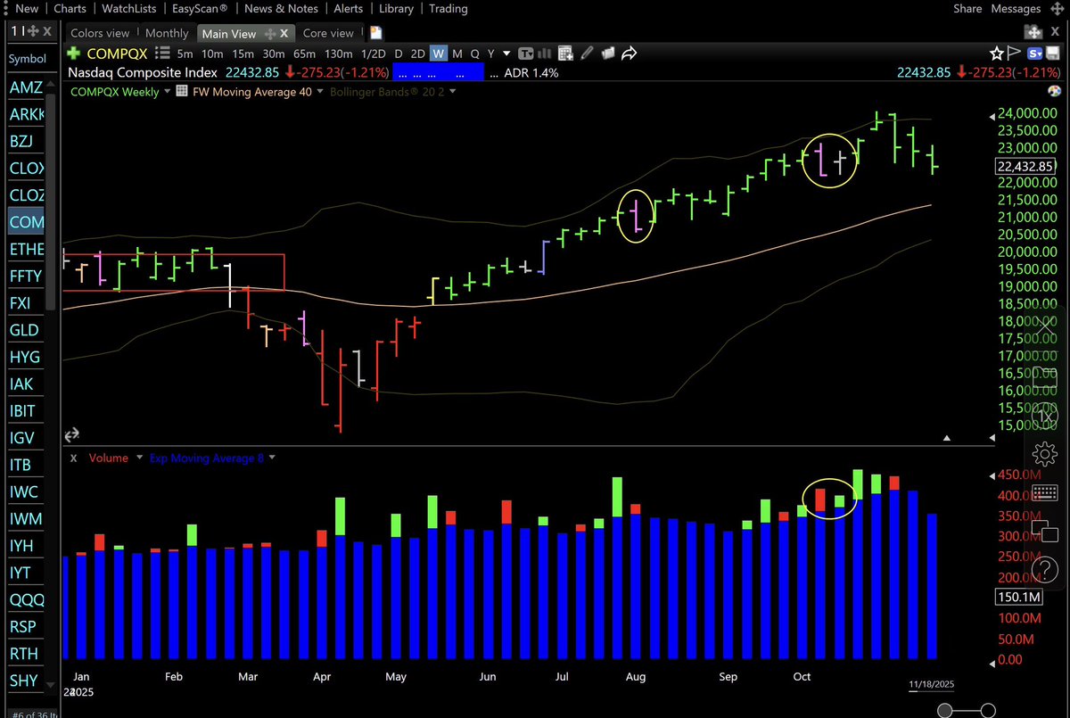Switch the chart to Daily timeframe D
The width and height of the screenshot is (1070, 718).
tap(399, 54)
